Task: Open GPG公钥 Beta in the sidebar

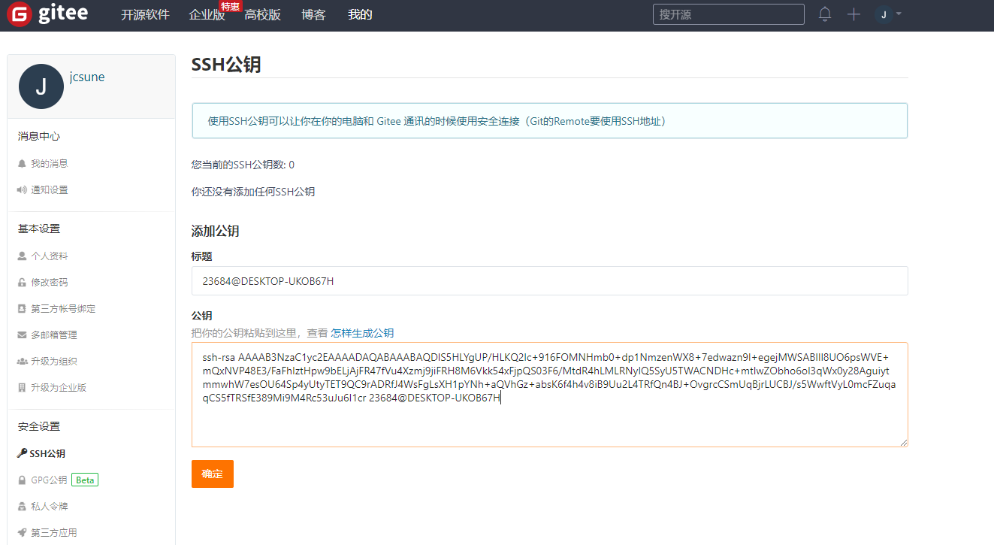Action: click(49, 480)
